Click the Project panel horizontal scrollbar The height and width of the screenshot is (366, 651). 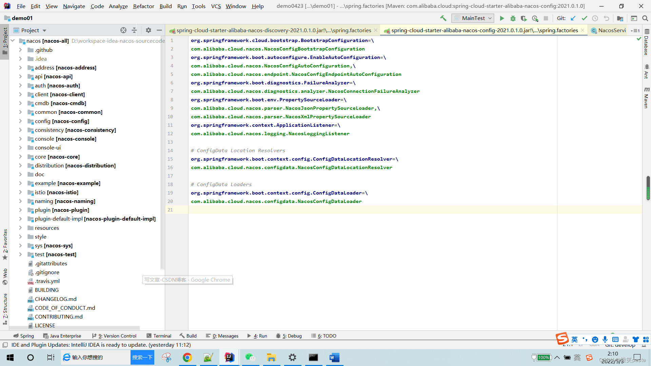75,328
